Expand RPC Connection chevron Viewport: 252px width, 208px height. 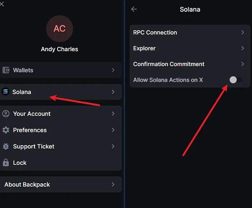pos(243,32)
